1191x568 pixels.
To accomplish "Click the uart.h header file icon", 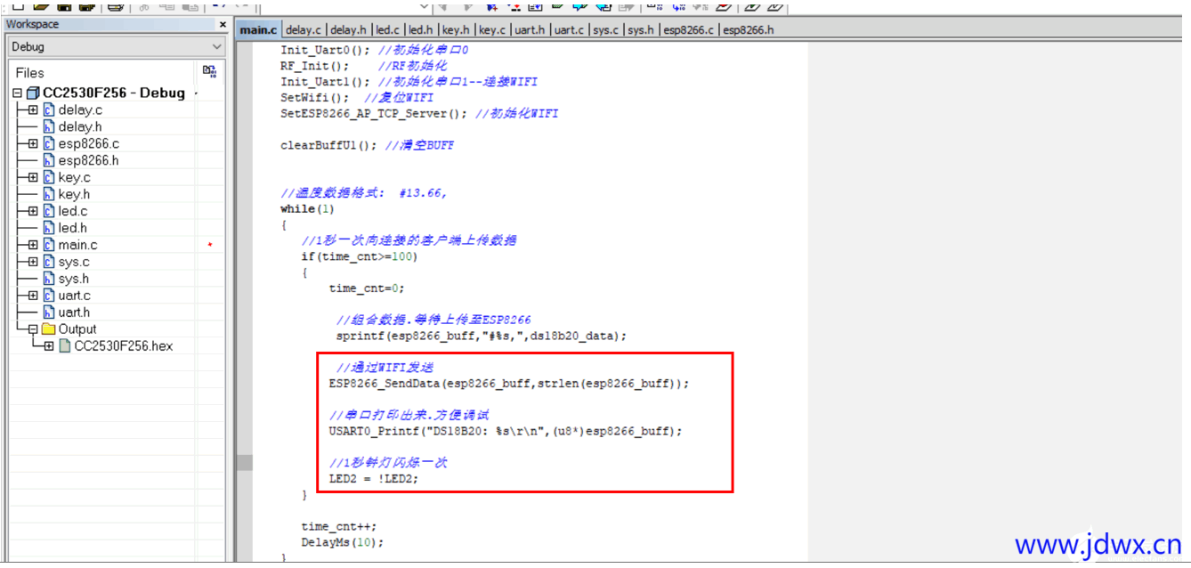I will [x=49, y=312].
